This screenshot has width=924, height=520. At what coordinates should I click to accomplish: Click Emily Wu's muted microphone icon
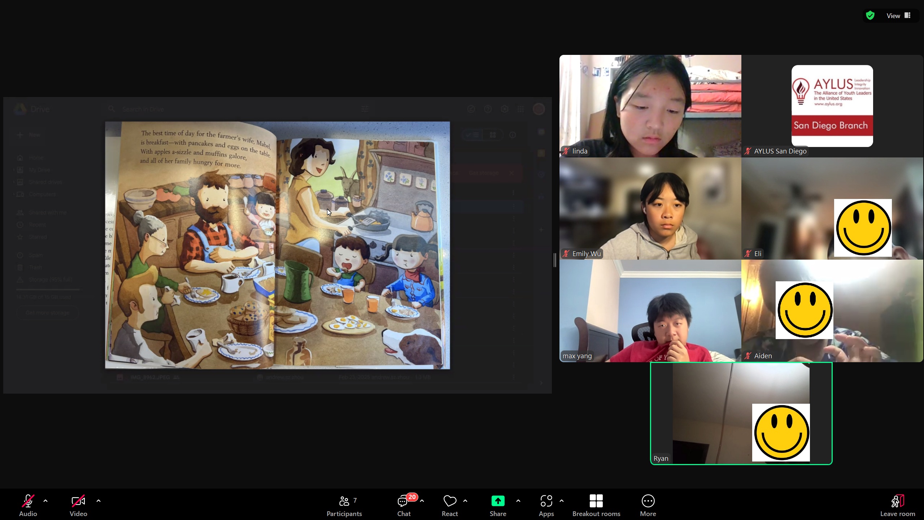(x=566, y=254)
